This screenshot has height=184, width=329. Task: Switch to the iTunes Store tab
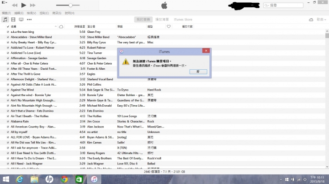click(x=183, y=20)
